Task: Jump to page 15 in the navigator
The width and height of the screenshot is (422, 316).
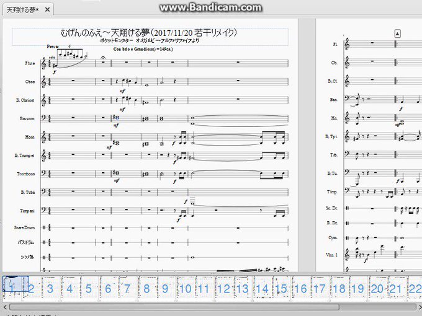Action: pos(281,288)
